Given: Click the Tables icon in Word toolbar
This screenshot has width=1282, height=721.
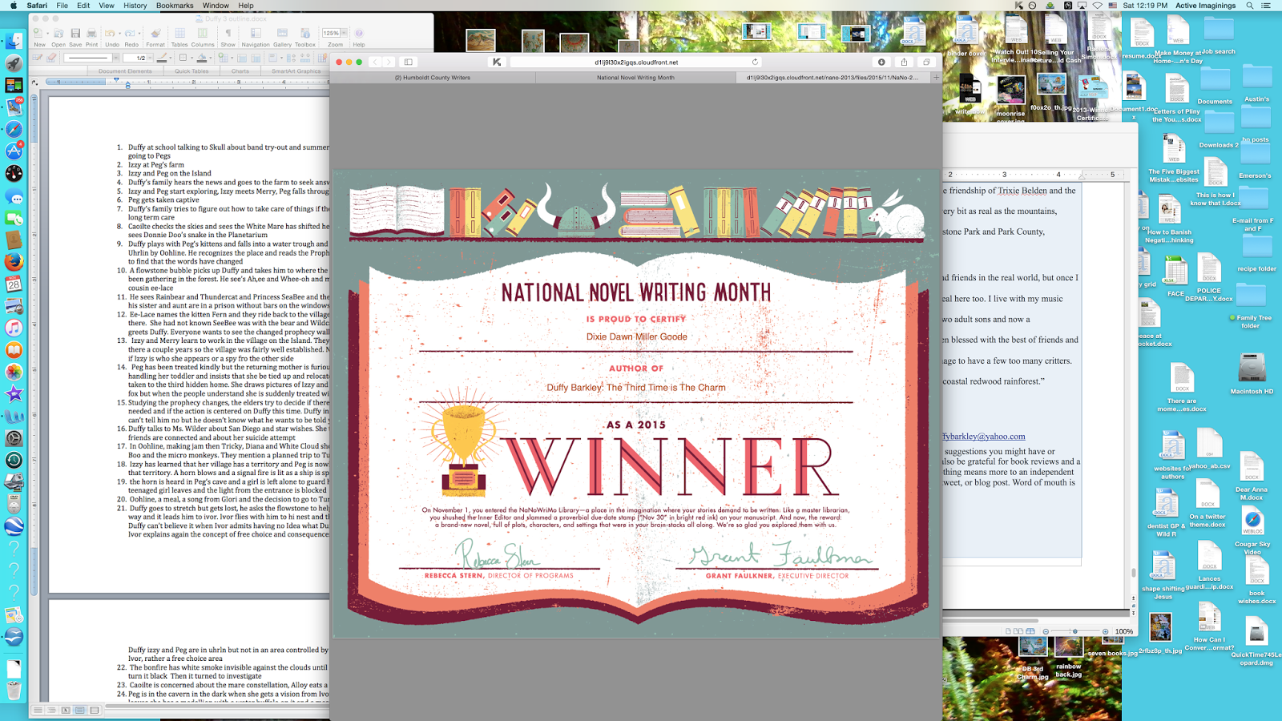Looking at the screenshot, I should [179, 34].
